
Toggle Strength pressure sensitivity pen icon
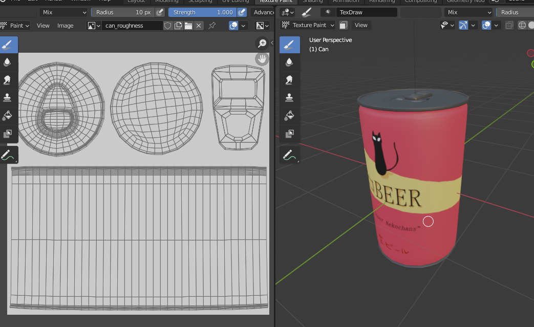point(243,12)
